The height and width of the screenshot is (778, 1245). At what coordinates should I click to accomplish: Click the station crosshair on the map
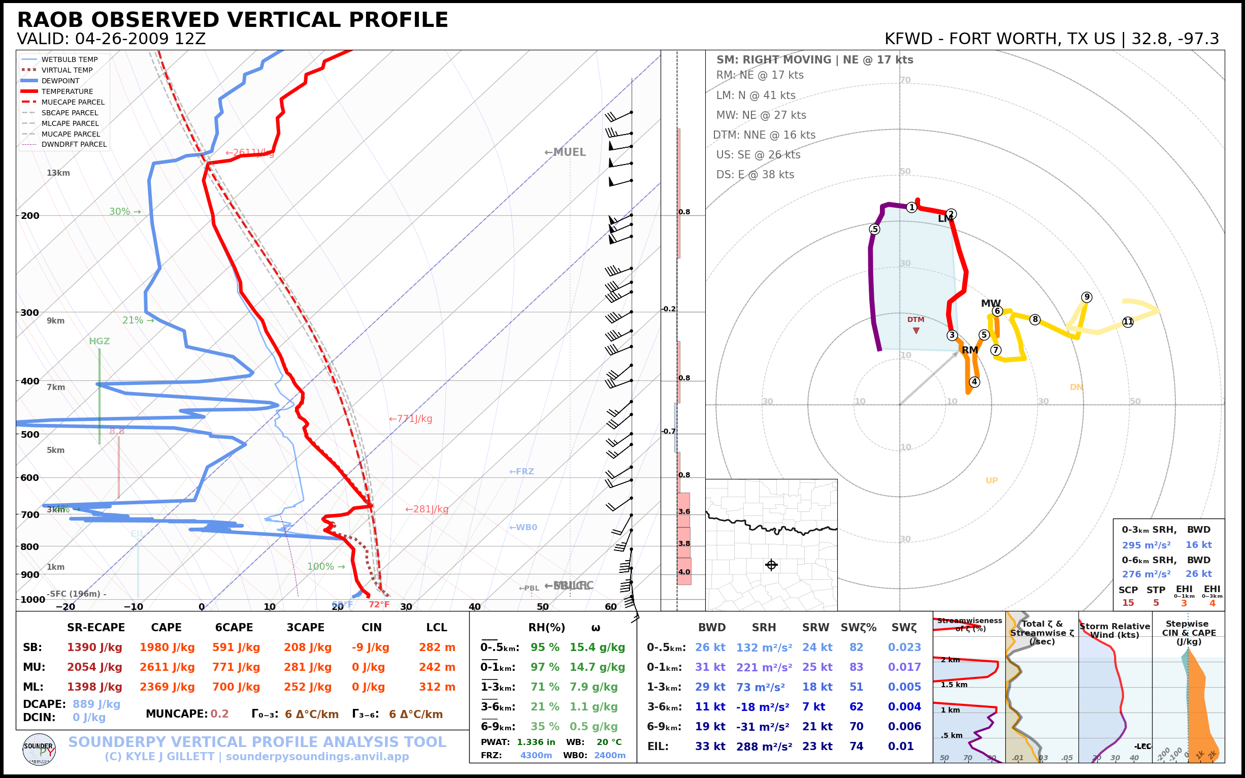coord(771,565)
